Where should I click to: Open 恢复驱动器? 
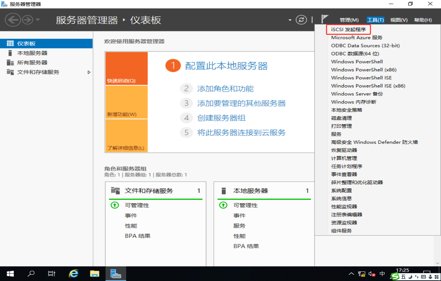(344, 150)
